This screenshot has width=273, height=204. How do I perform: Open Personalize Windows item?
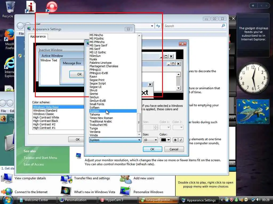[148, 192]
